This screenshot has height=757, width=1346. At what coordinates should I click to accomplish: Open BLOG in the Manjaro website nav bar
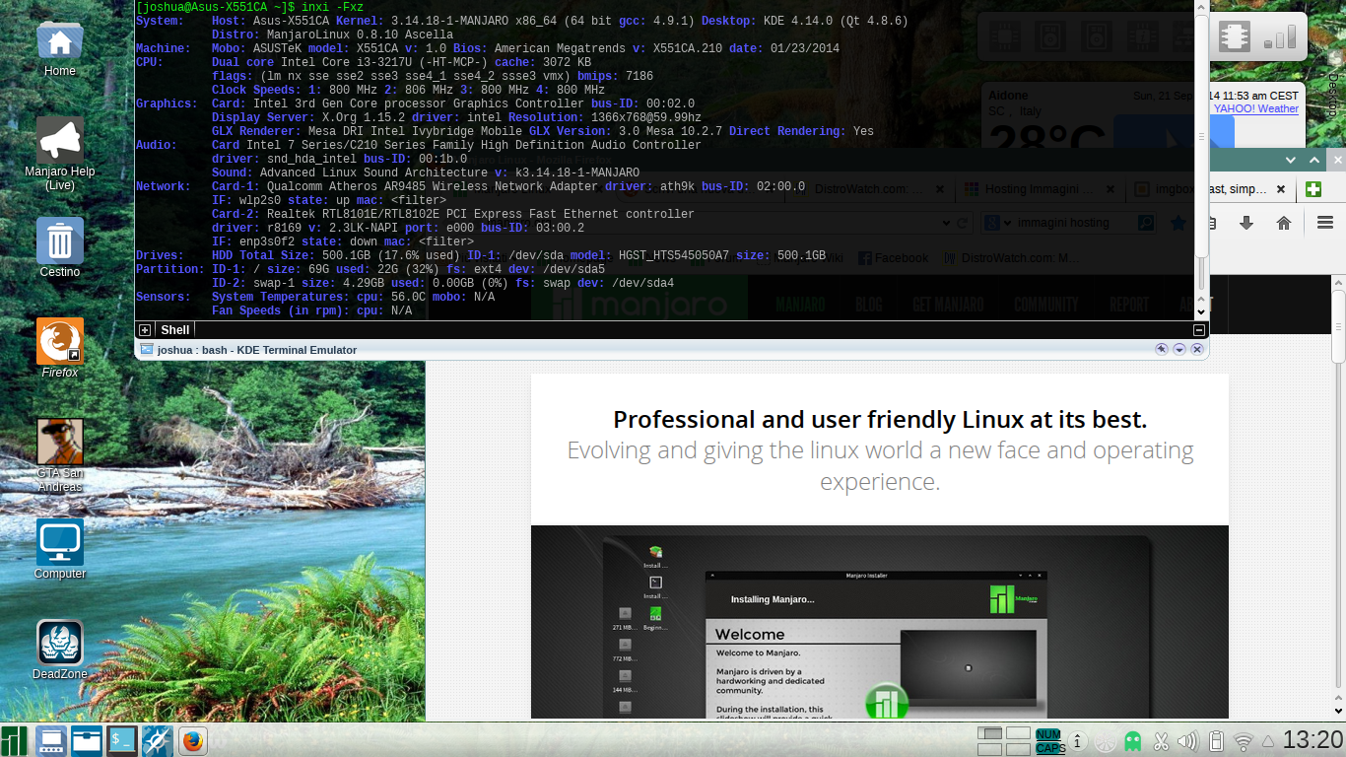(869, 305)
